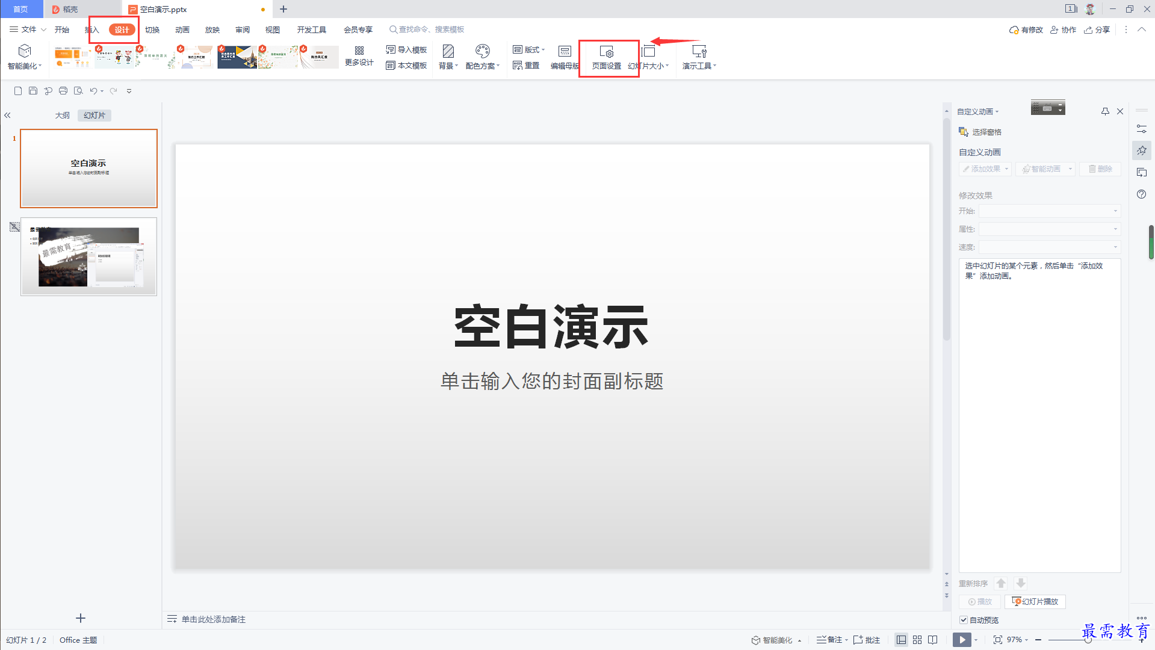Screen dimensions: 1155x650
Task: Switch to reading view book icon
Action: coord(933,640)
